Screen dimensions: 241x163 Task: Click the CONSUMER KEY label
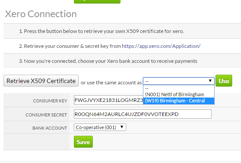click(x=50, y=101)
